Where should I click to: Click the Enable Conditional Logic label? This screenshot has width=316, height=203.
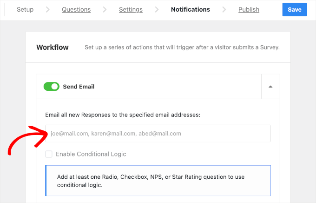[x=91, y=154]
